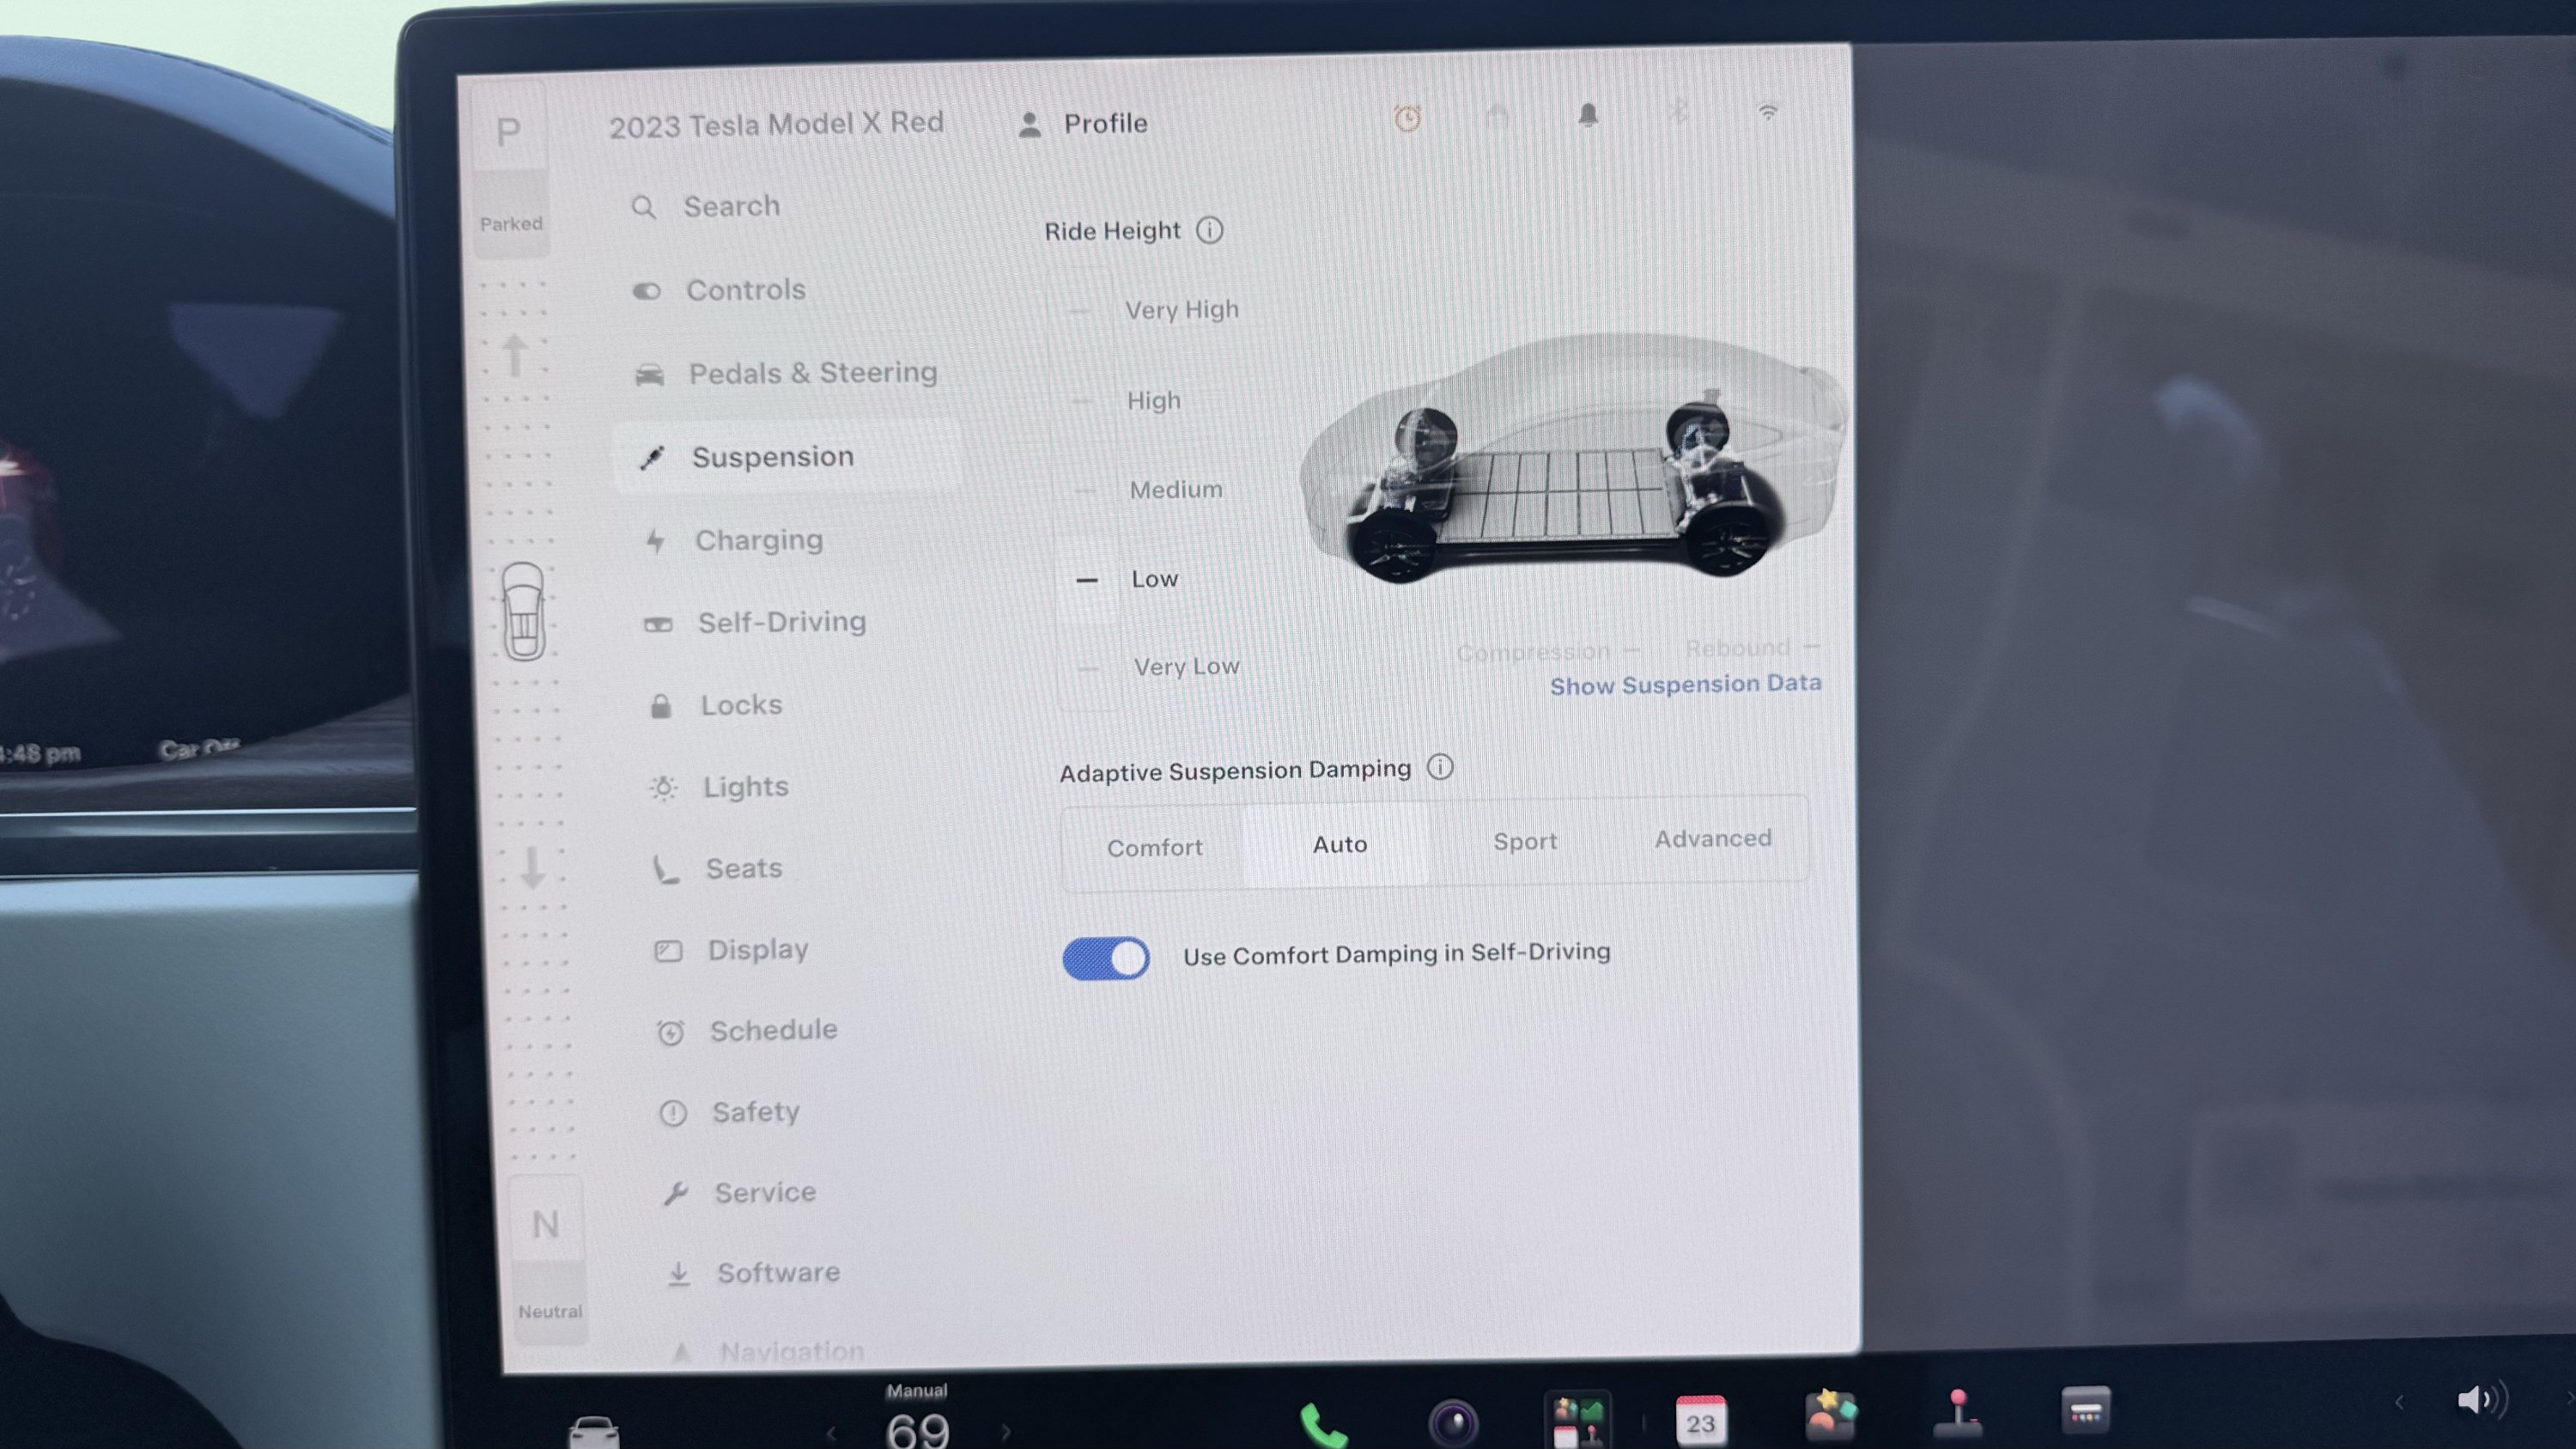
Task: Click the Schedule clock icon
Action: pyautogui.click(x=670, y=1032)
